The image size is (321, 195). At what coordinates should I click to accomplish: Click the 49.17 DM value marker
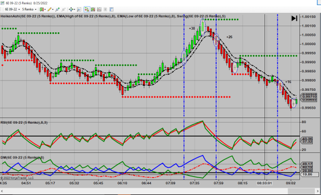click(x=307, y=164)
